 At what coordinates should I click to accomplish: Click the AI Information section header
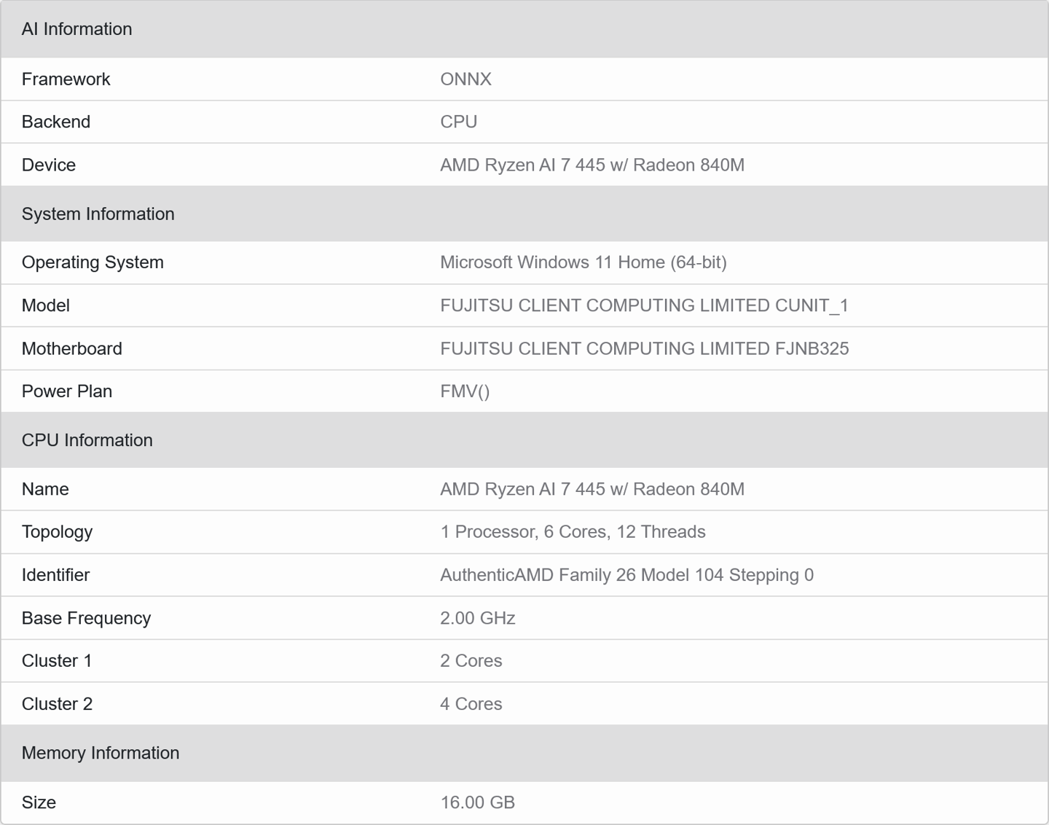point(77,29)
